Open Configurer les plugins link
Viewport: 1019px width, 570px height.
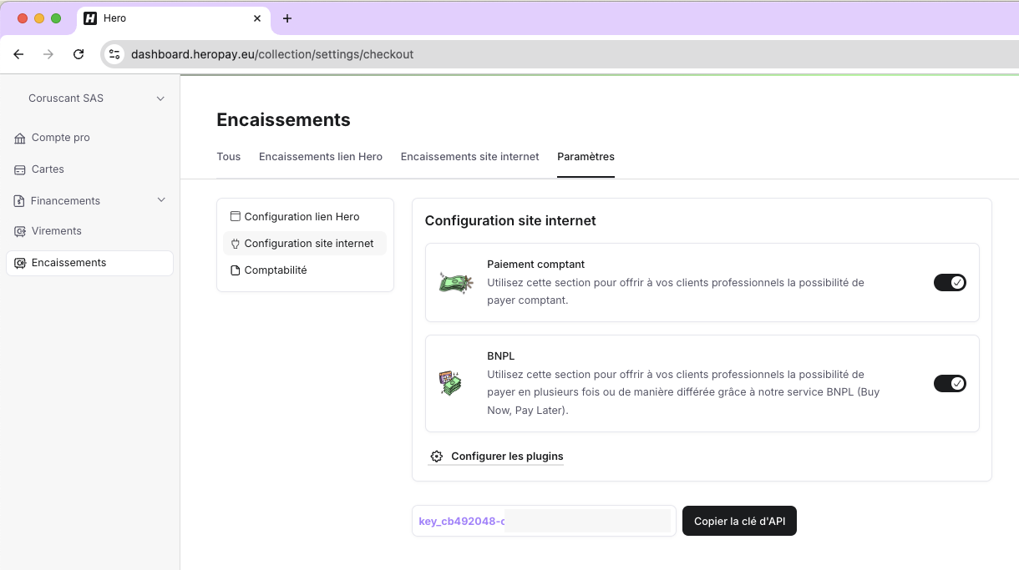point(506,457)
